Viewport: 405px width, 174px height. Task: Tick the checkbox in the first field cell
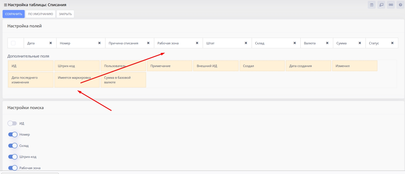(x=13, y=43)
